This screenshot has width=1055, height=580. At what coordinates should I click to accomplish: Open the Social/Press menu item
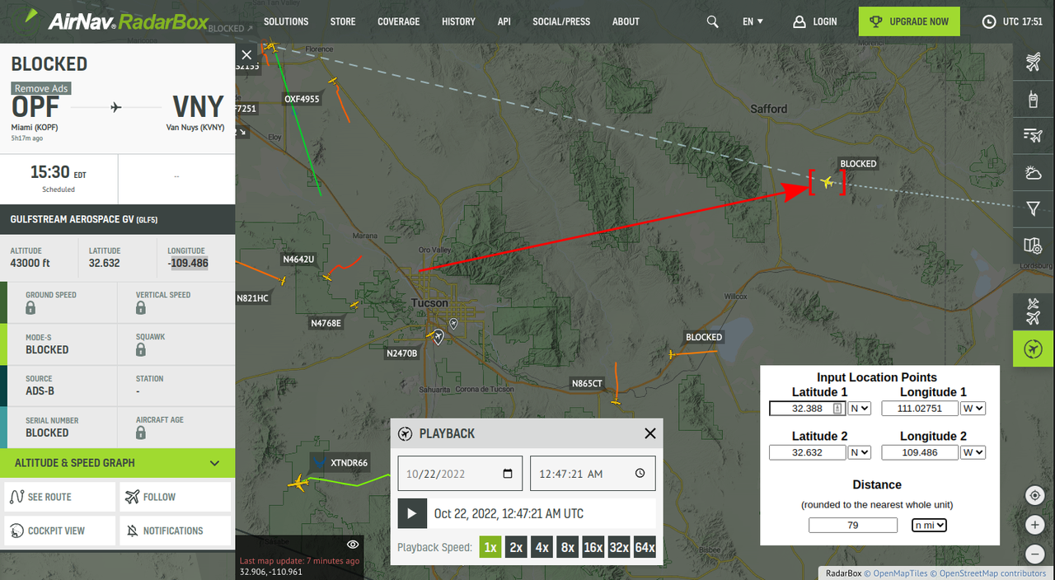click(x=561, y=21)
